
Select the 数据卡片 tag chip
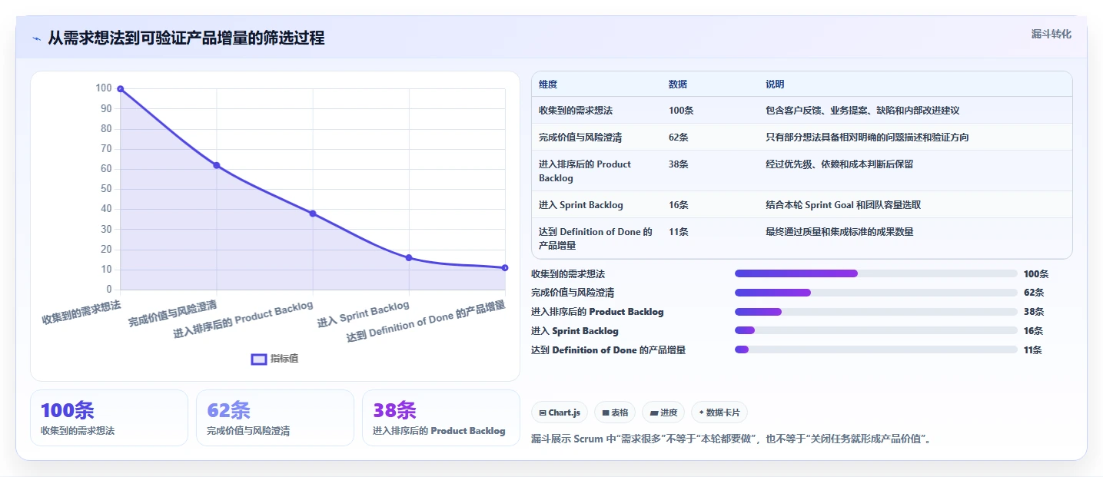coord(719,412)
